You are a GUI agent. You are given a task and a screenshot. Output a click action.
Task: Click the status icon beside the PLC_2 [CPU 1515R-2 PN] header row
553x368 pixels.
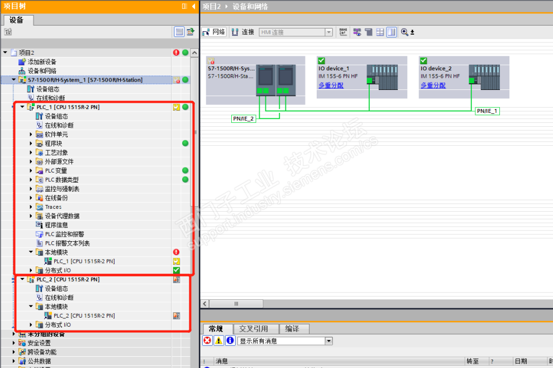pyautogui.click(x=177, y=280)
